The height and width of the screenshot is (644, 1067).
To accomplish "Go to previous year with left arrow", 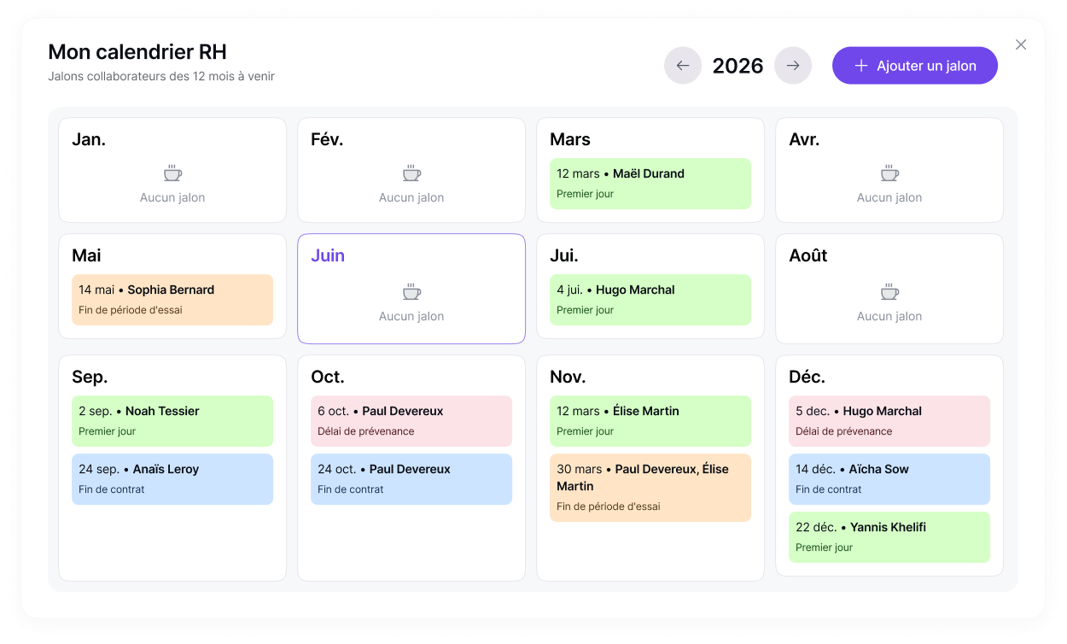I will (x=683, y=66).
